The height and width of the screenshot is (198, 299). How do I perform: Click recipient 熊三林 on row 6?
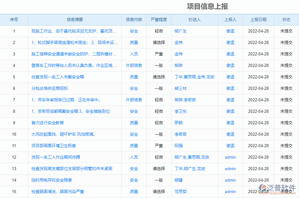181,88
